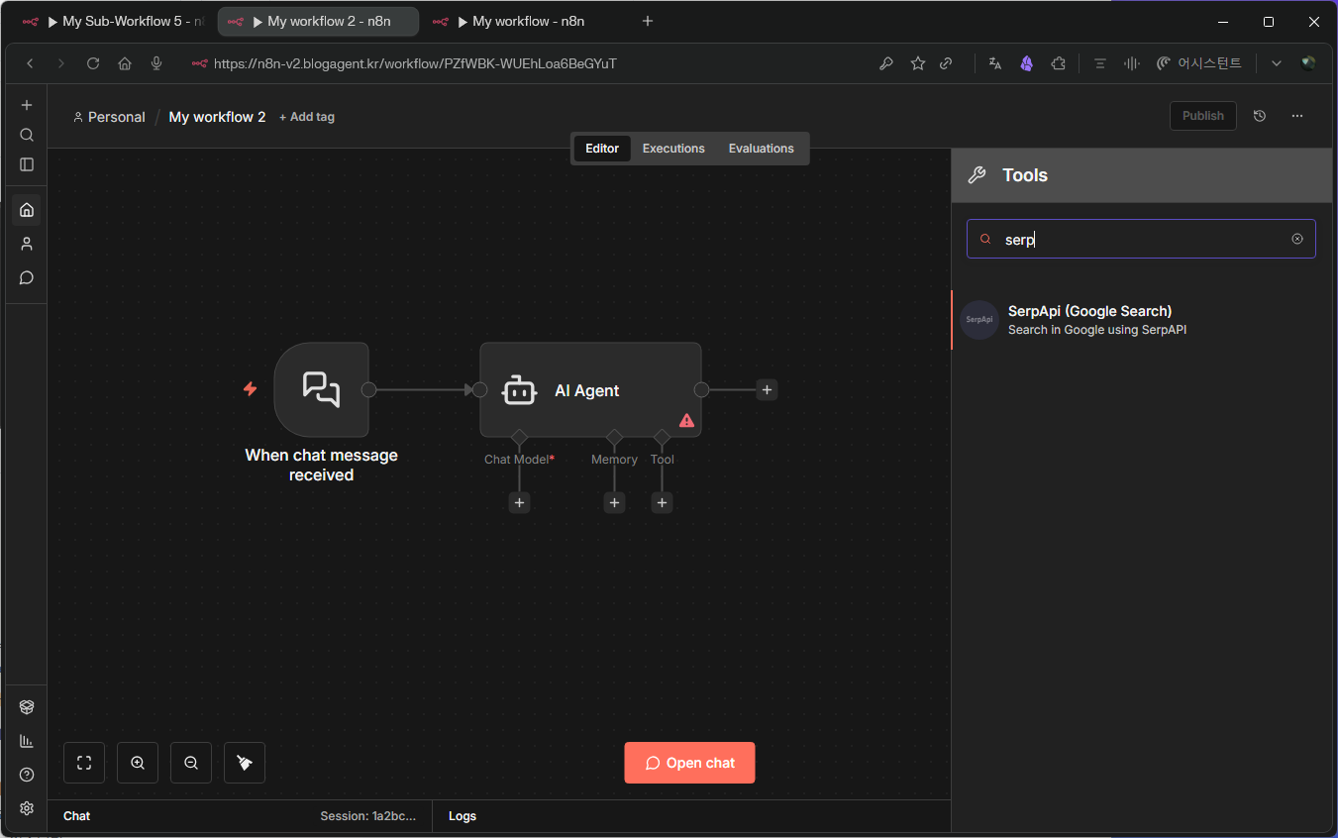
Task: Zoom in on the workflow canvas
Action: (x=138, y=763)
